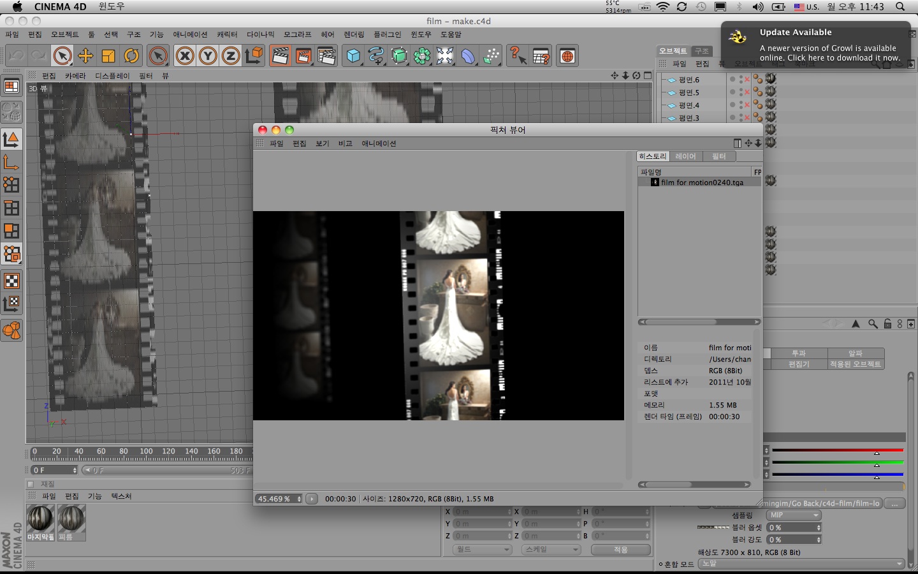Activate the Move tool cross arrows

click(85, 56)
